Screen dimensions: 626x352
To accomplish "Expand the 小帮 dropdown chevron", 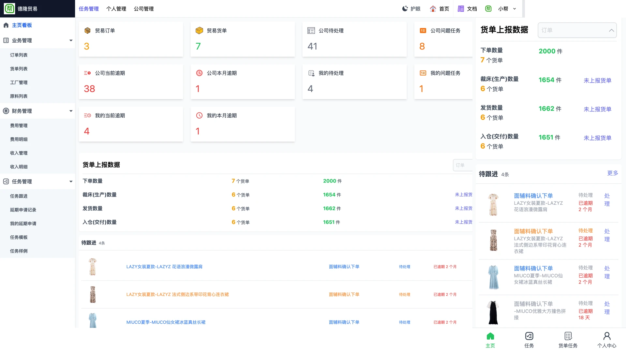I will click(x=514, y=9).
